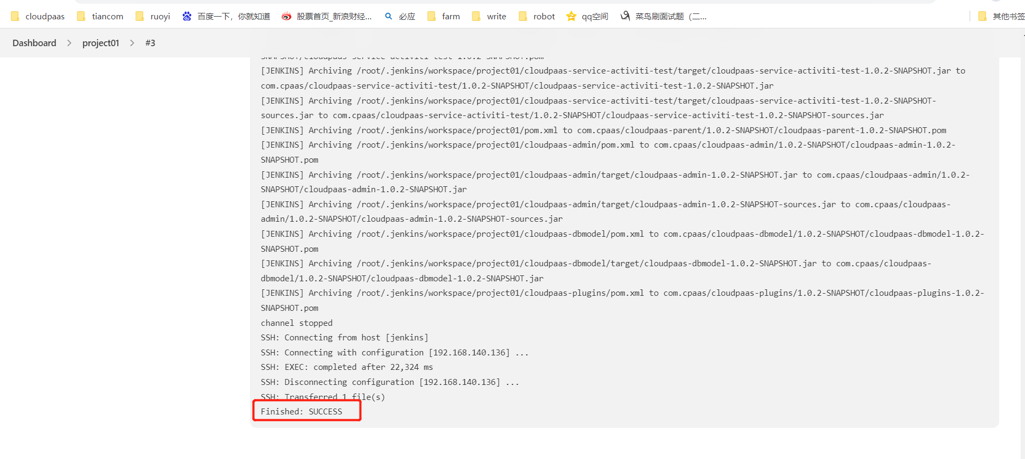Viewport: 1025px width, 459px height.
Task: Open the Baidu 百度一下 bookmark
Action: click(226, 17)
